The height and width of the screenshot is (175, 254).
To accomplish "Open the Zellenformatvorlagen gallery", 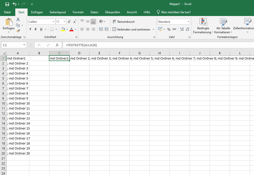I will [x=244, y=26].
